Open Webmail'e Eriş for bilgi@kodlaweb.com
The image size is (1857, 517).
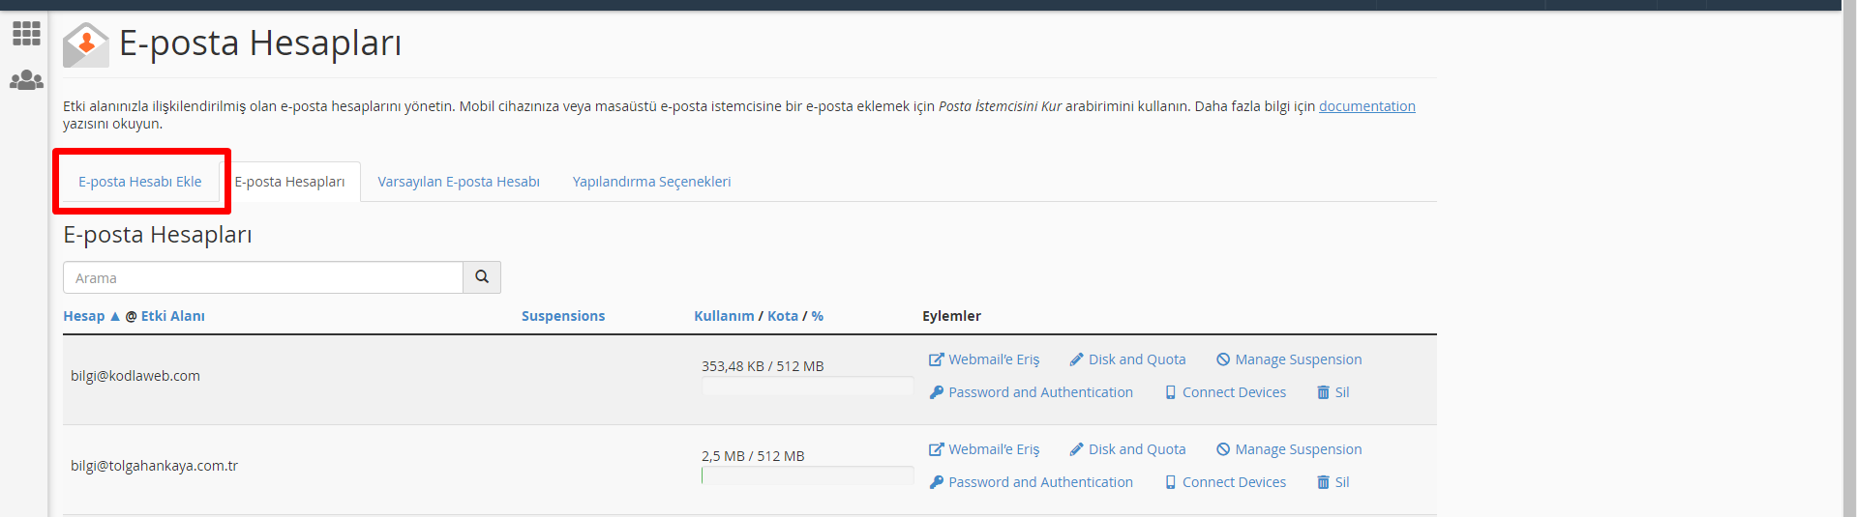[x=984, y=359]
